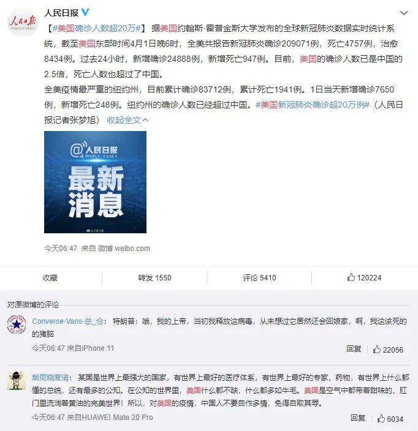The image size is (418, 431).
Task: Open the 转发 1550 repost tab
Action: point(154,277)
